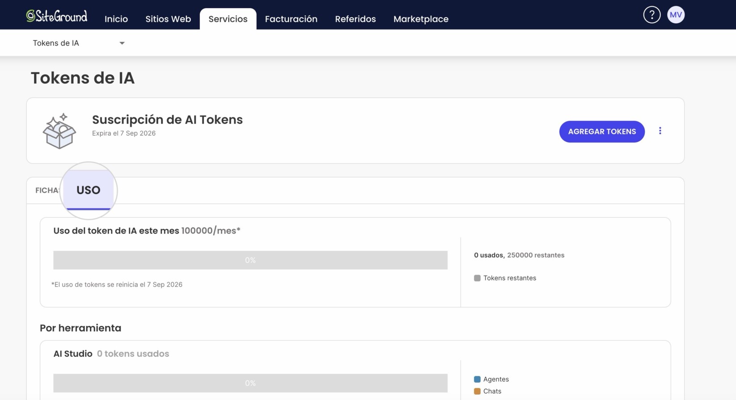Select the Servicios tab

pyautogui.click(x=228, y=19)
